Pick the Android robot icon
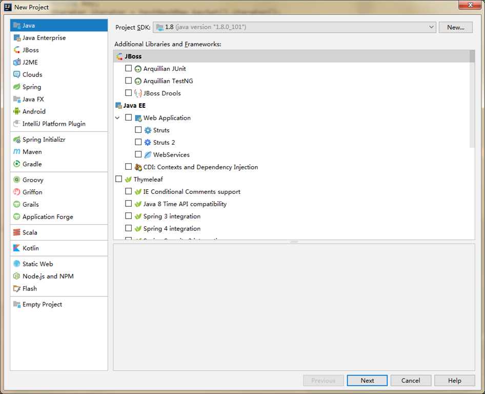 17,111
